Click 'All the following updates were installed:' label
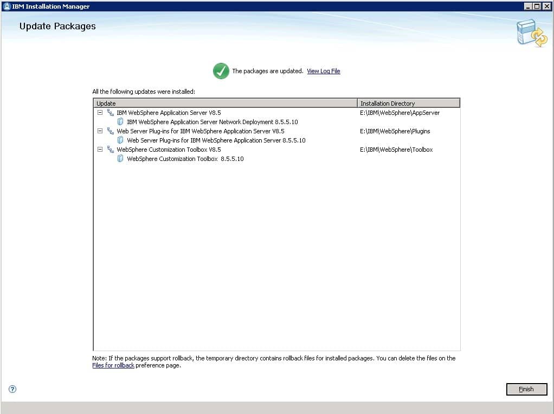This screenshot has height=414, width=554. pos(144,92)
